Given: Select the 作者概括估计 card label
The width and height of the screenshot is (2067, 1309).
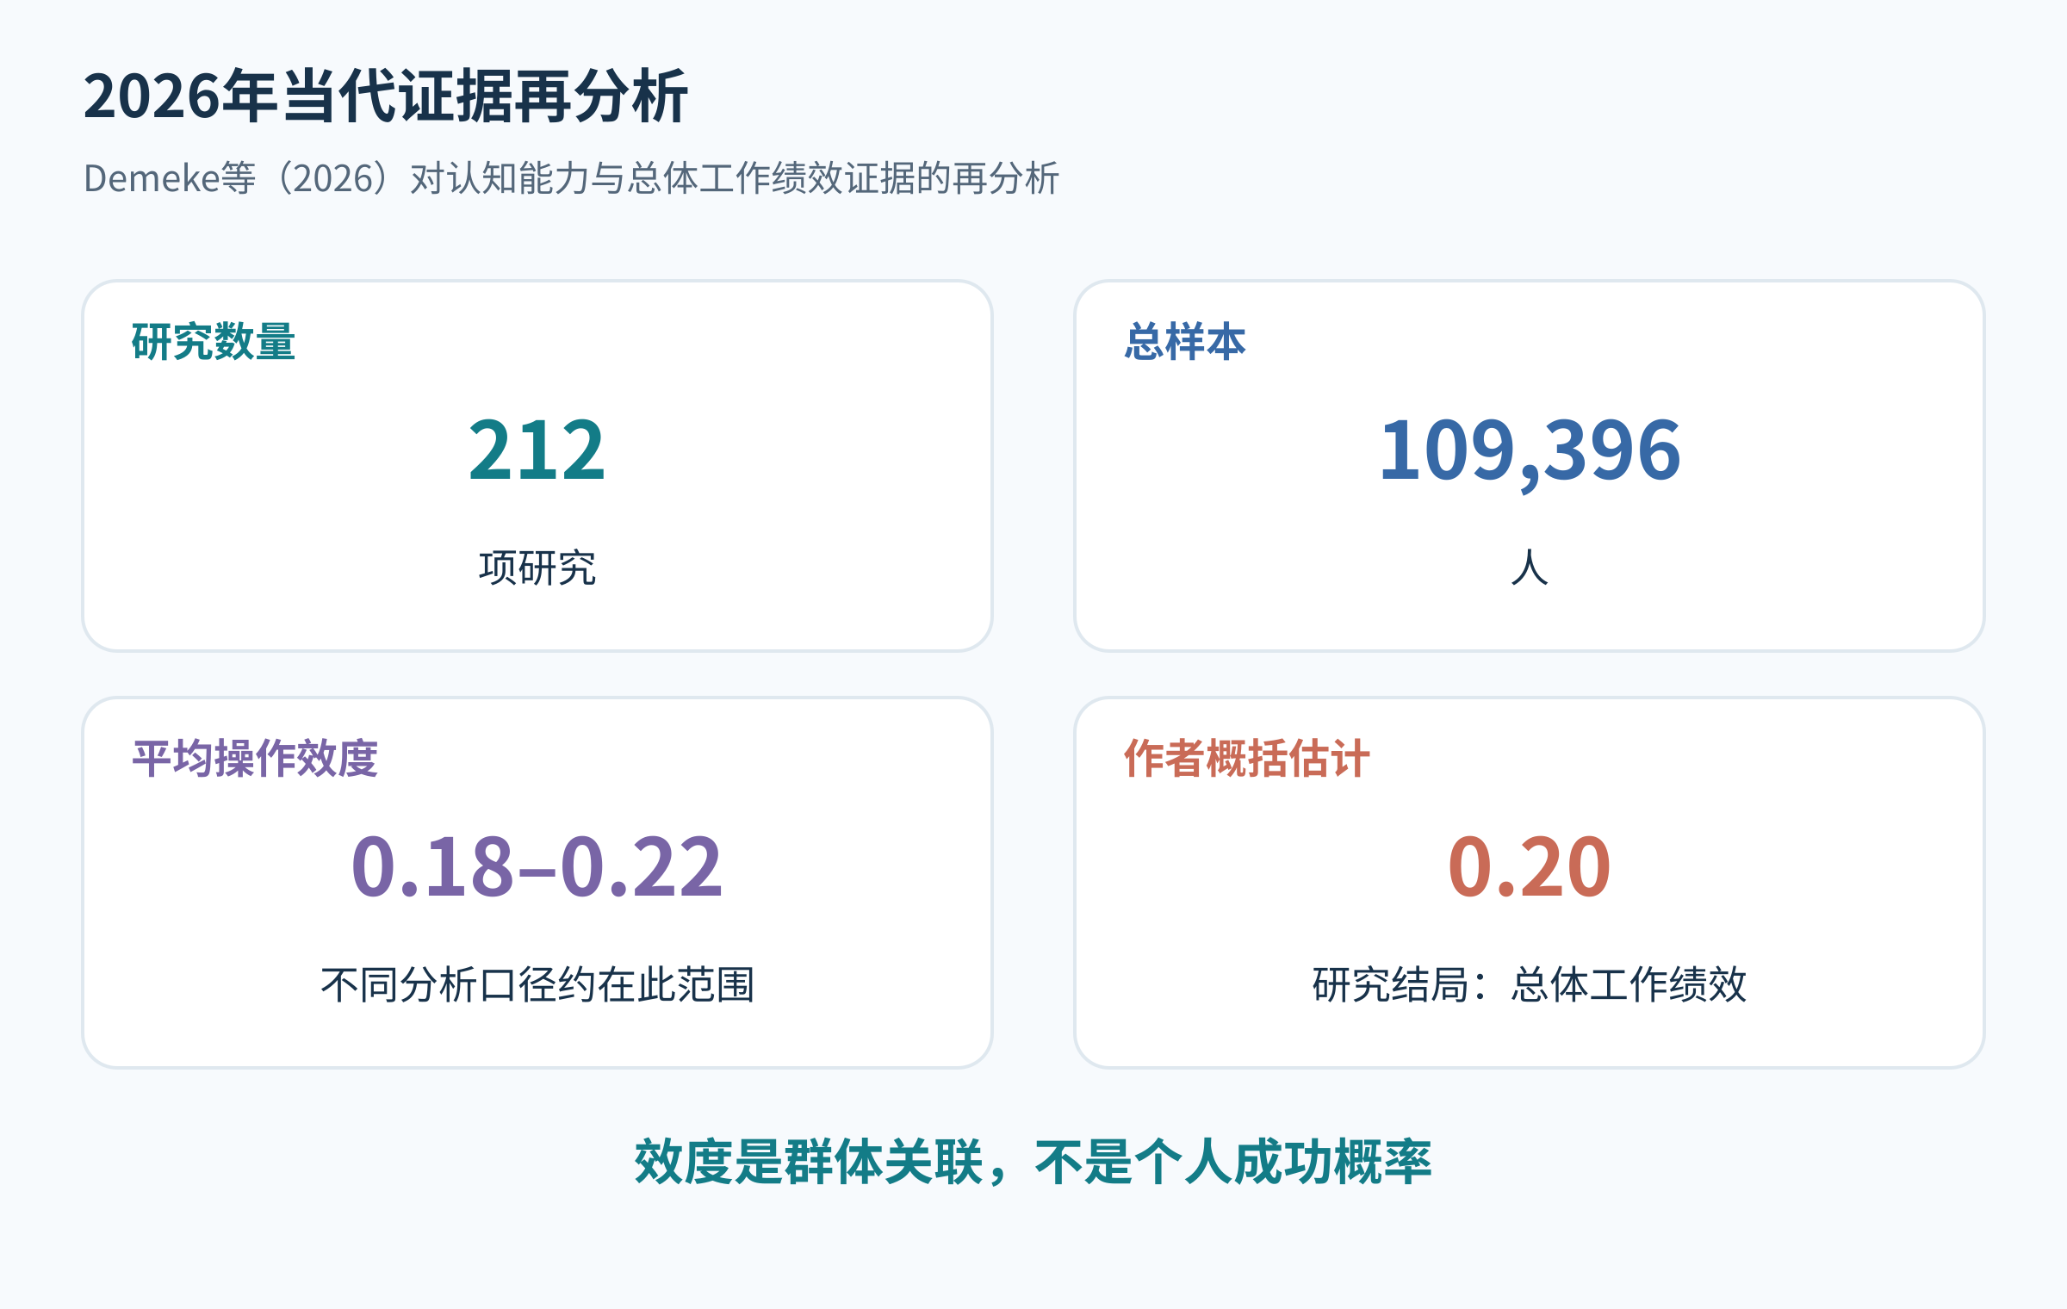Looking at the screenshot, I should tap(1247, 759).
